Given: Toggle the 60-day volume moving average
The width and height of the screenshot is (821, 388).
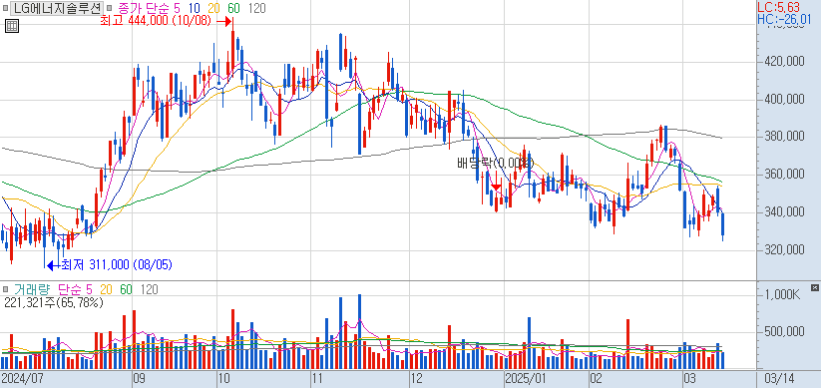Looking at the screenshot, I should click(x=126, y=289).
